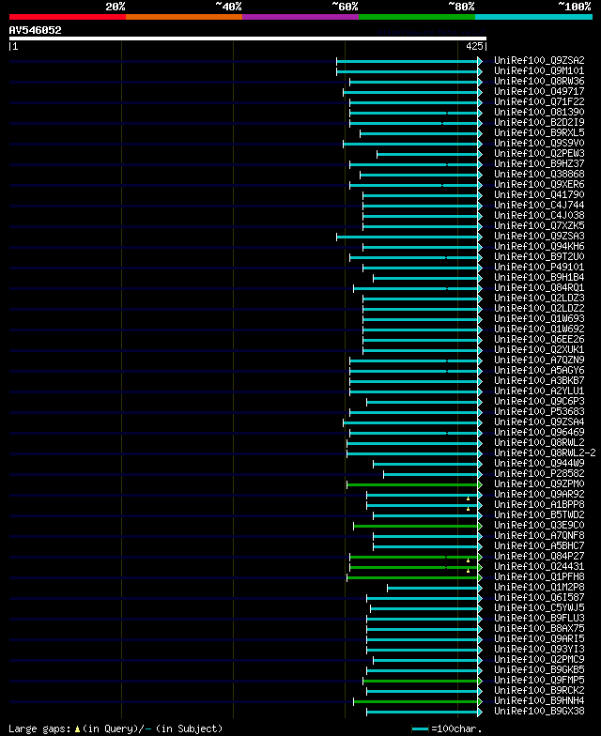The height and width of the screenshot is (736, 601).
Task: Select label UniRef100_Q7XZK5
Action: point(539,225)
